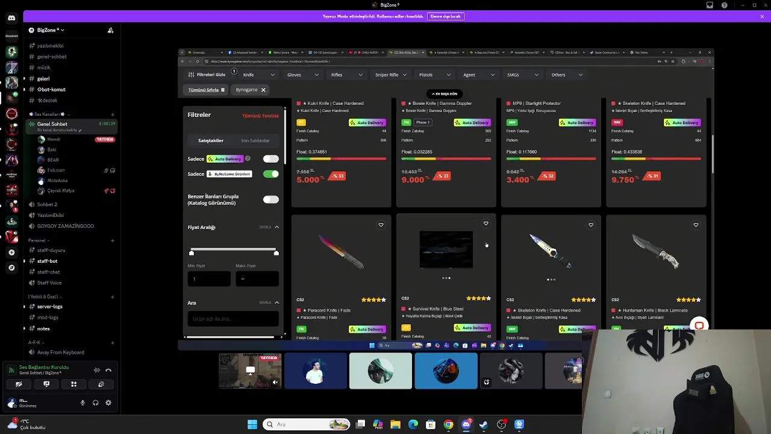Remove the Bynogame filter chip
The height and width of the screenshot is (434, 771).
click(x=263, y=90)
